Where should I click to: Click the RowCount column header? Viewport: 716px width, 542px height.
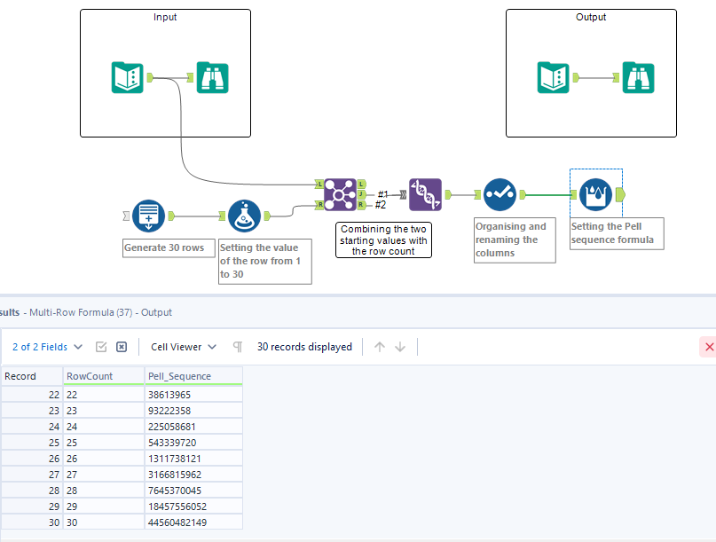tap(104, 376)
